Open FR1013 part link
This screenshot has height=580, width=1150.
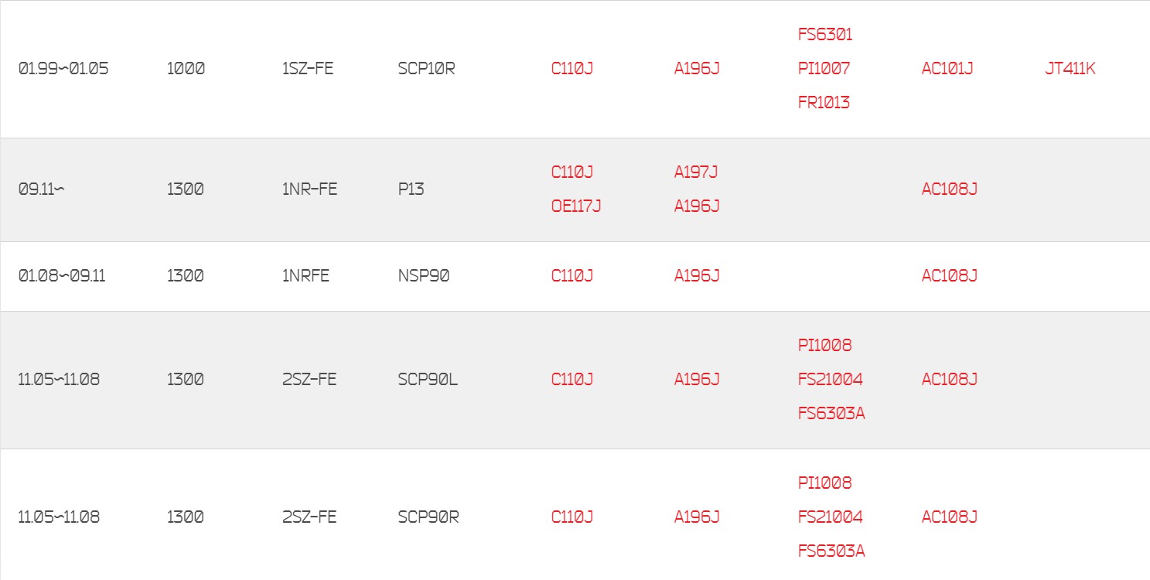click(824, 102)
